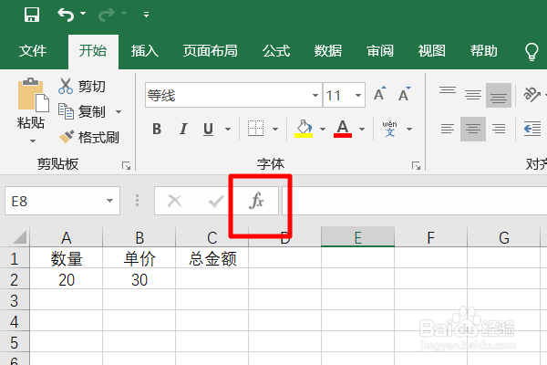Click the fx insert function button
Viewport: 547px width, 365px height.
[257, 201]
